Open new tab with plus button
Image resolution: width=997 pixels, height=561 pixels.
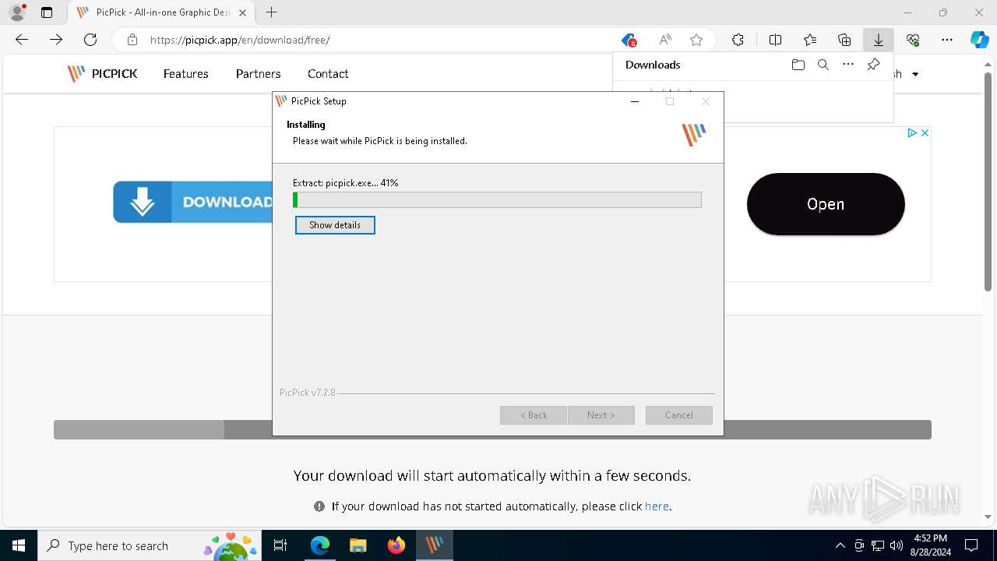pos(271,12)
